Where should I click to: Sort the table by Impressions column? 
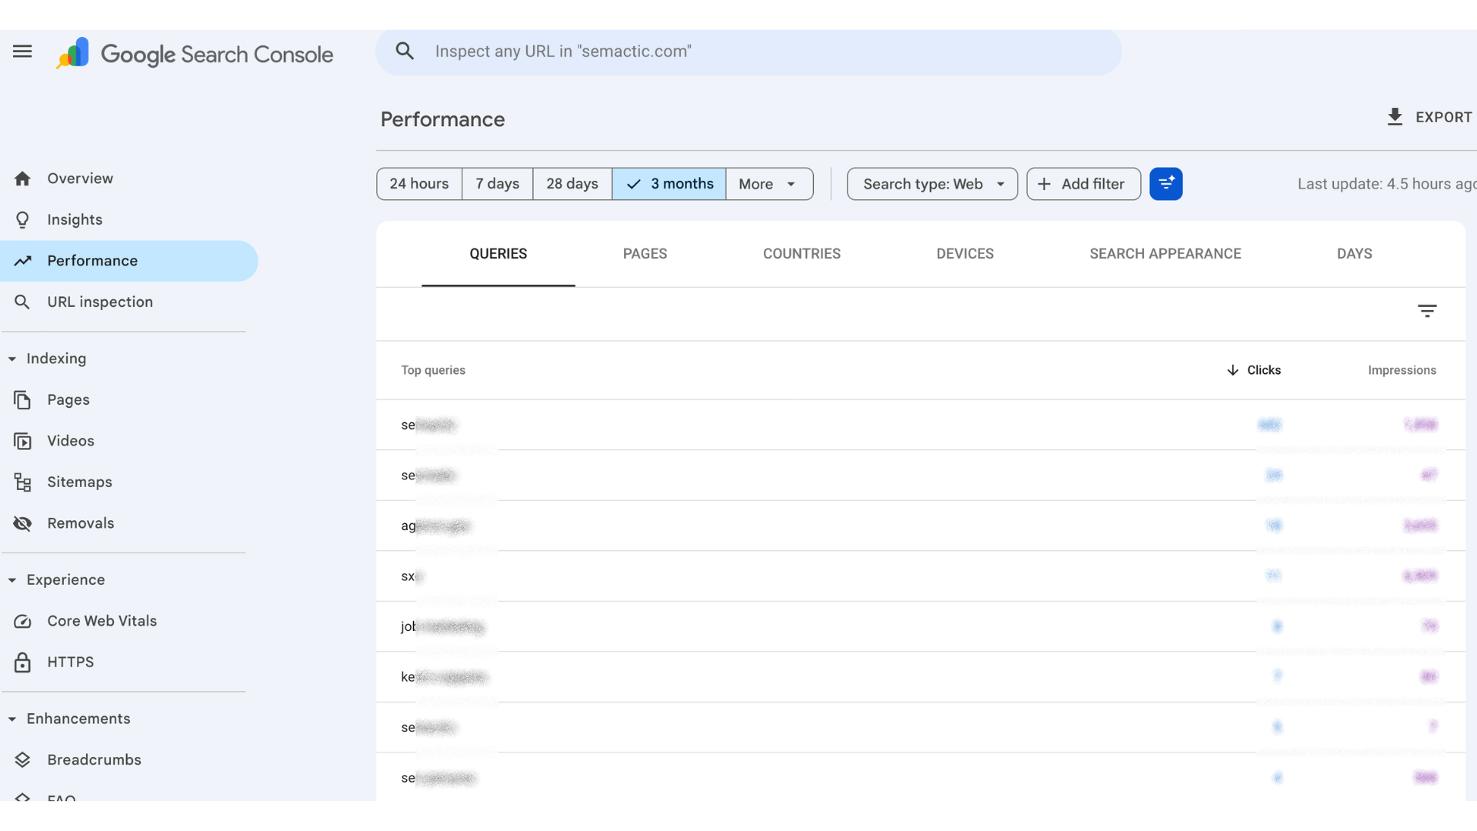(x=1401, y=370)
